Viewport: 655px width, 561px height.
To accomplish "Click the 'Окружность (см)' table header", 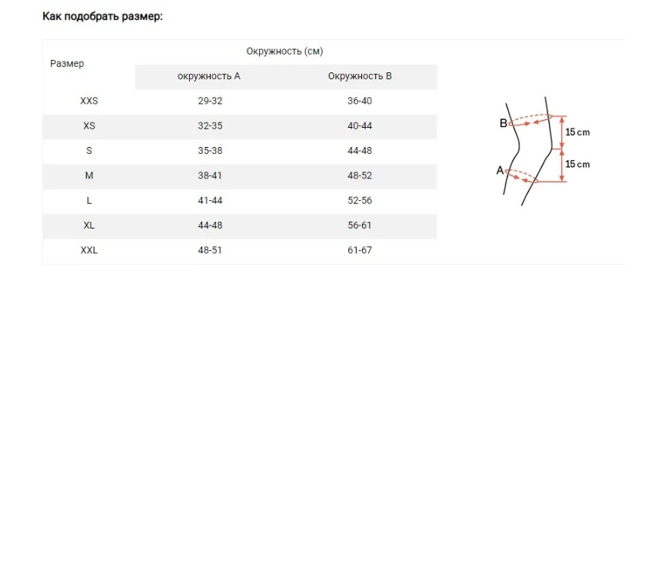I will 284,52.
